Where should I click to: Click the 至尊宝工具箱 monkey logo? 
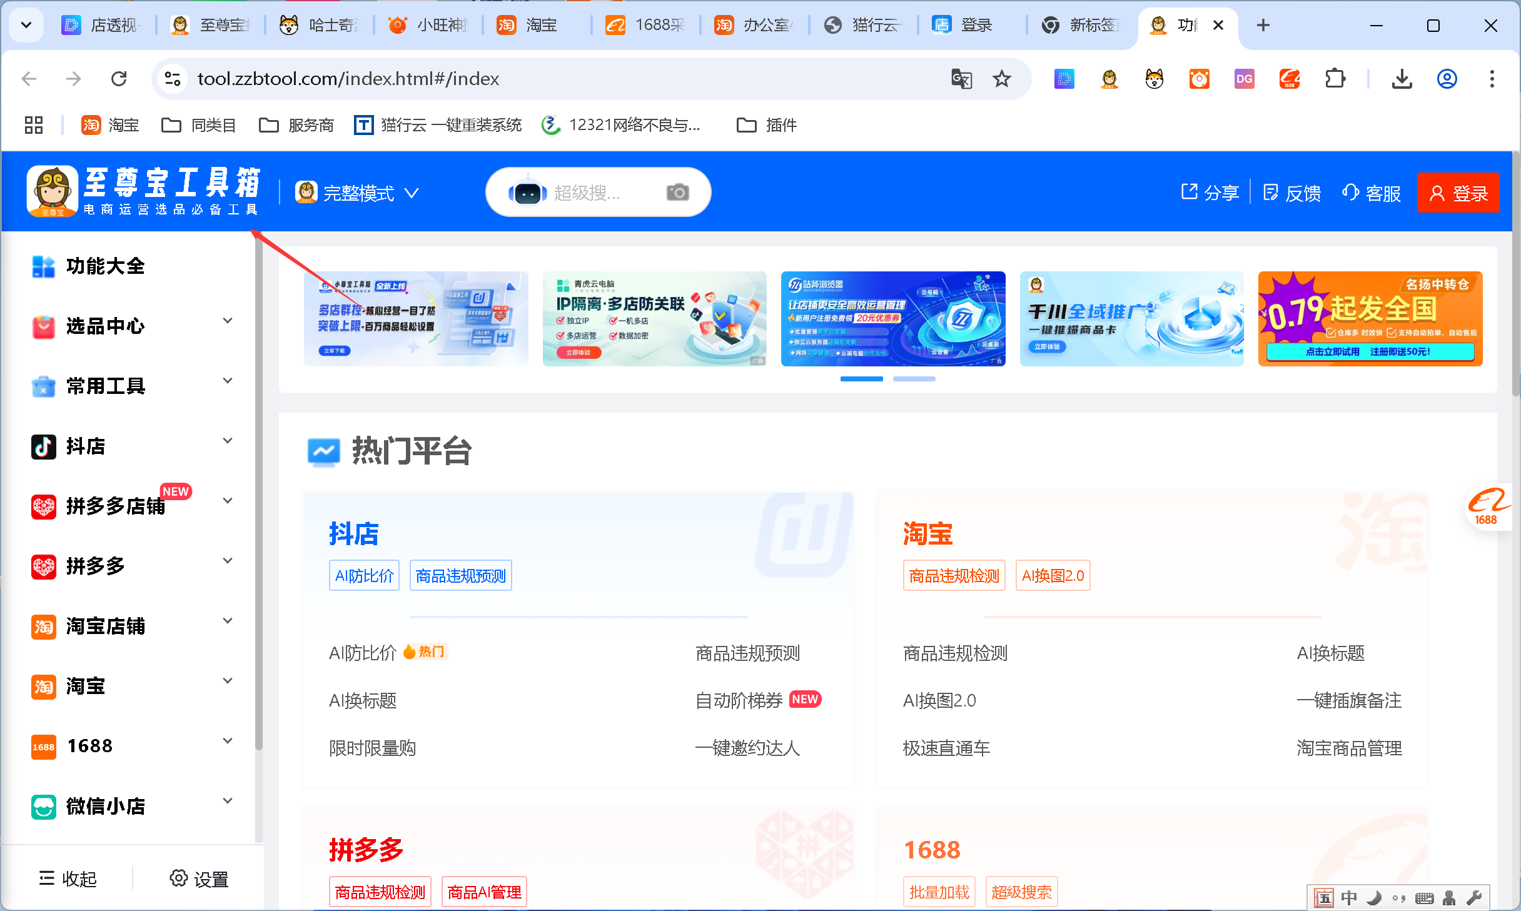tap(53, 191)
